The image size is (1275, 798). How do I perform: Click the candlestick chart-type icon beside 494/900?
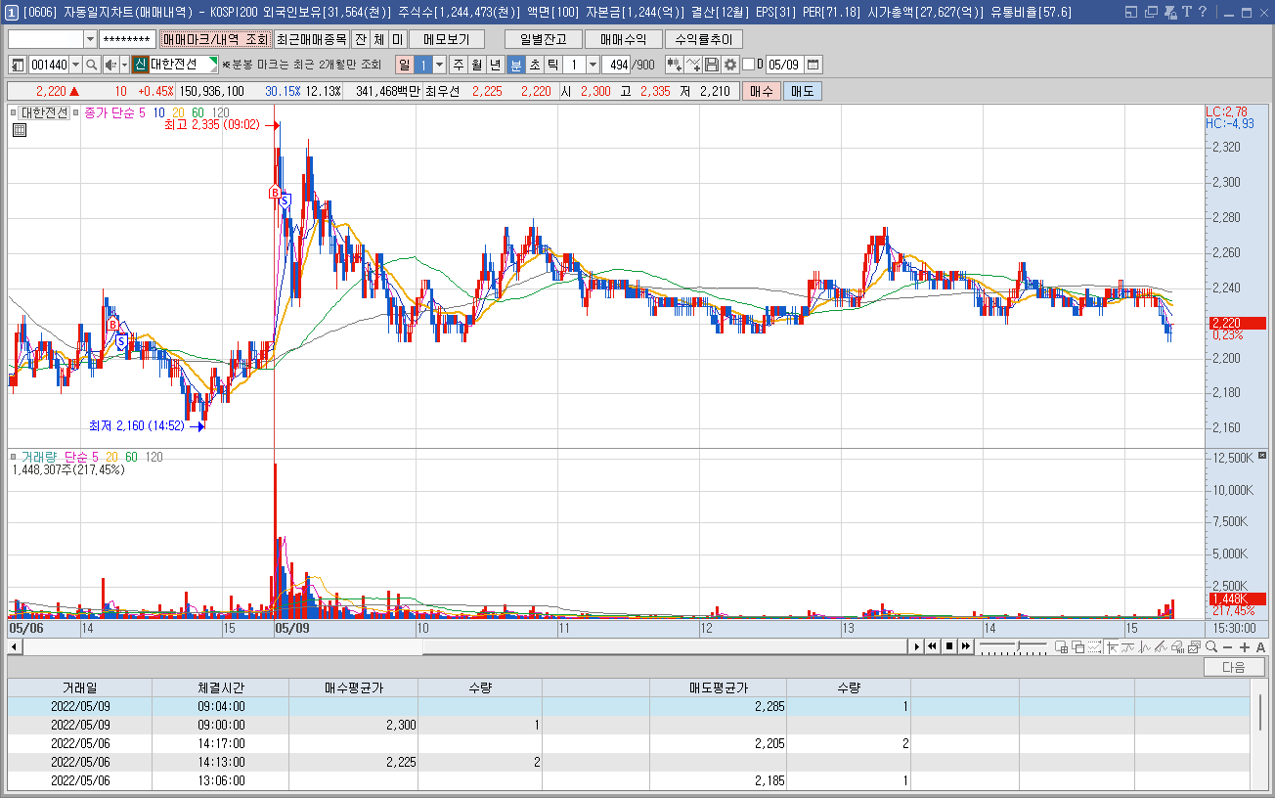(x=674, y=65)
